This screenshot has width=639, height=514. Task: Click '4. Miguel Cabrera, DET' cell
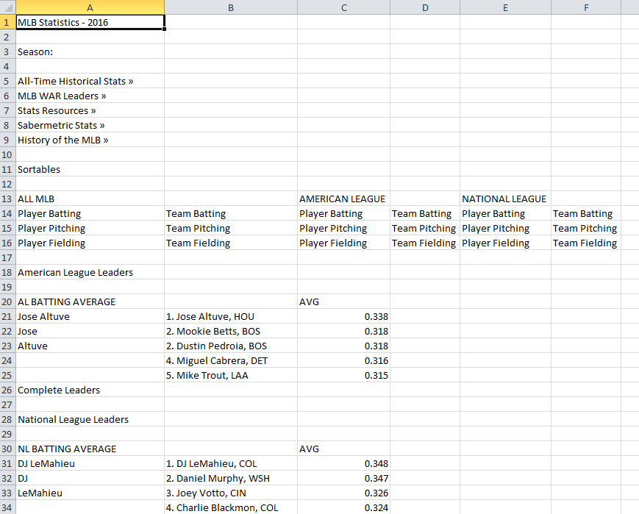(x=231, y=360)
